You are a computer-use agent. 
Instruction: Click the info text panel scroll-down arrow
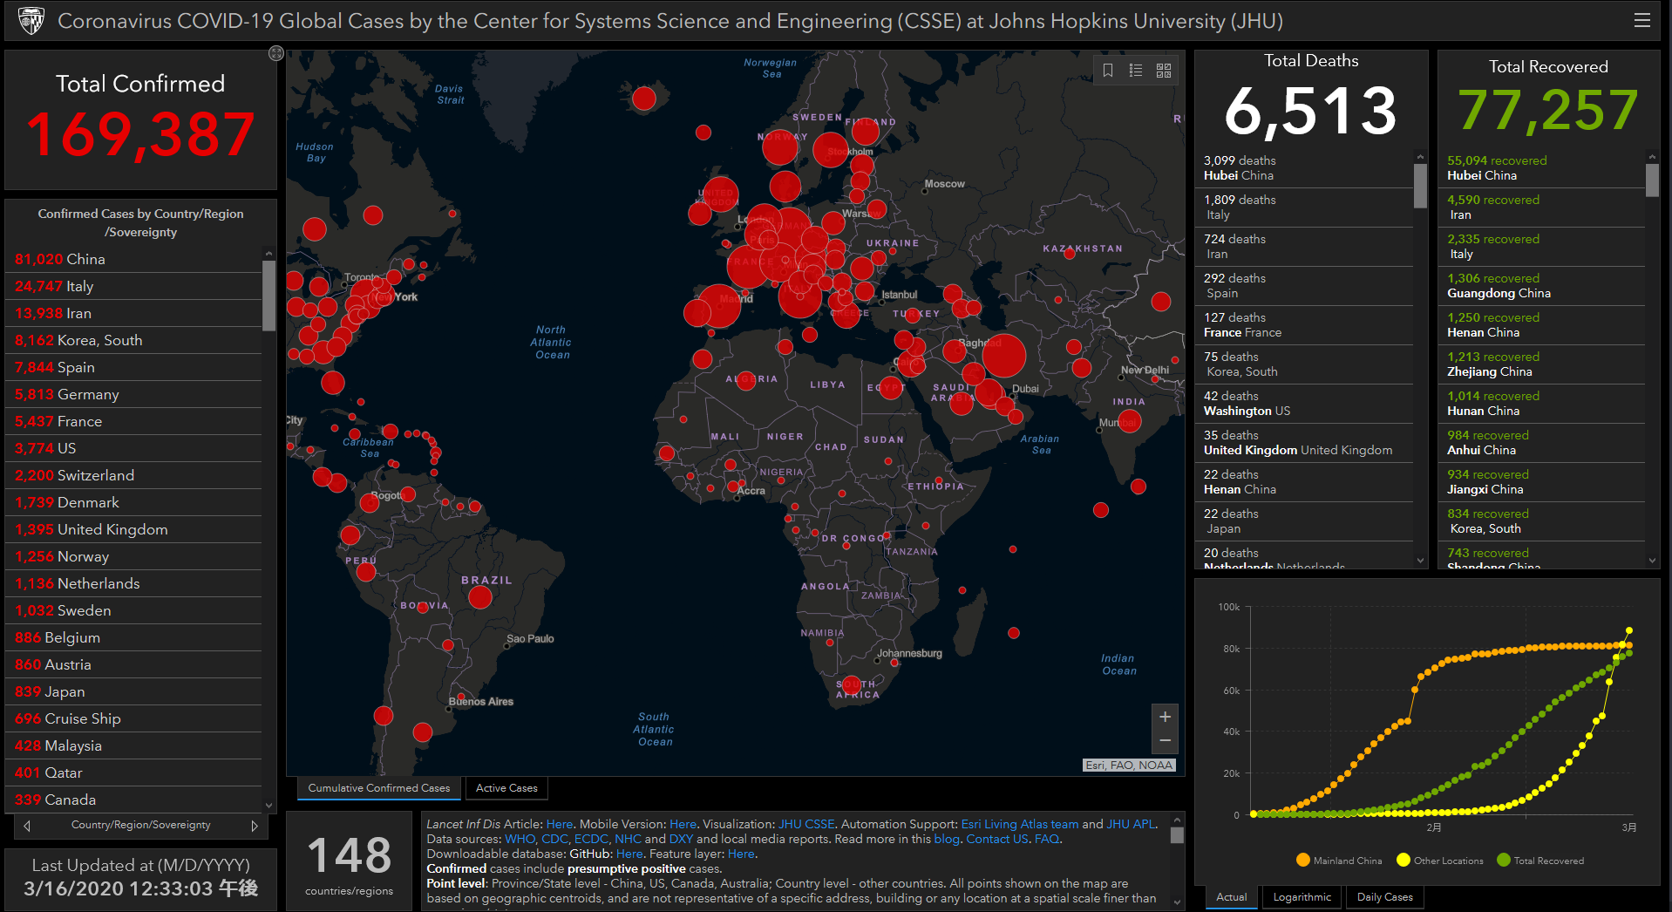point(1177,902)
